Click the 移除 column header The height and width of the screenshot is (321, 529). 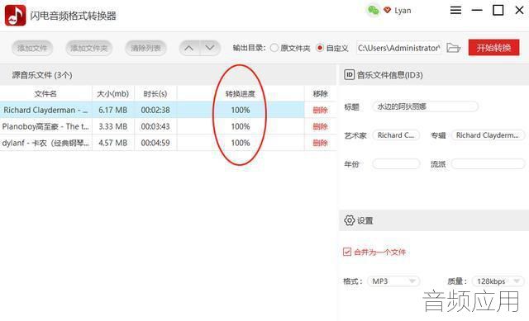[x=320, y=93]
